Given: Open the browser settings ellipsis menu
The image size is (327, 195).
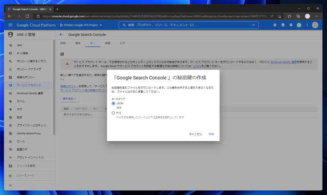Looking at the screenshot, I should pos(317,16).
